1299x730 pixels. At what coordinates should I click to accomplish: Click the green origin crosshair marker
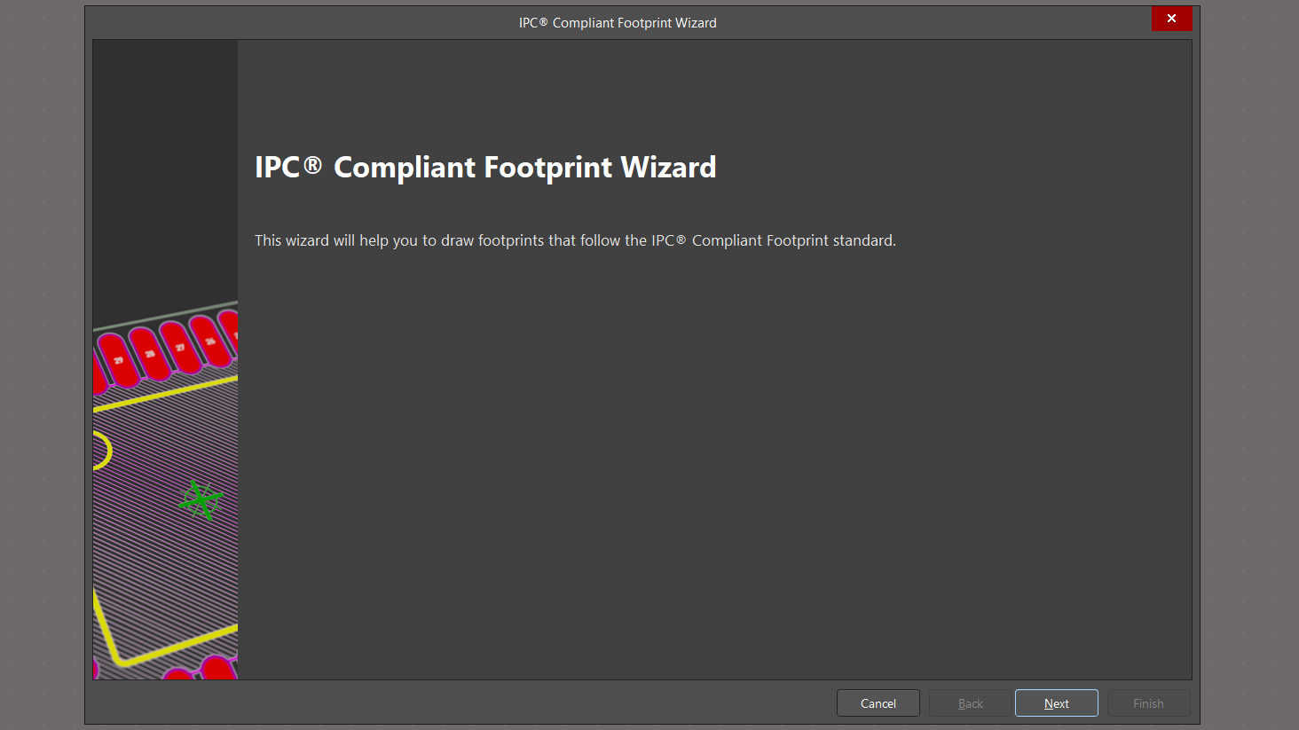(201, 500)
